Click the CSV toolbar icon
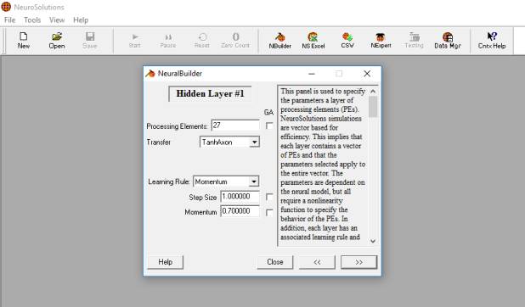This screenshot has width=525, height=307. pos(347,41)
